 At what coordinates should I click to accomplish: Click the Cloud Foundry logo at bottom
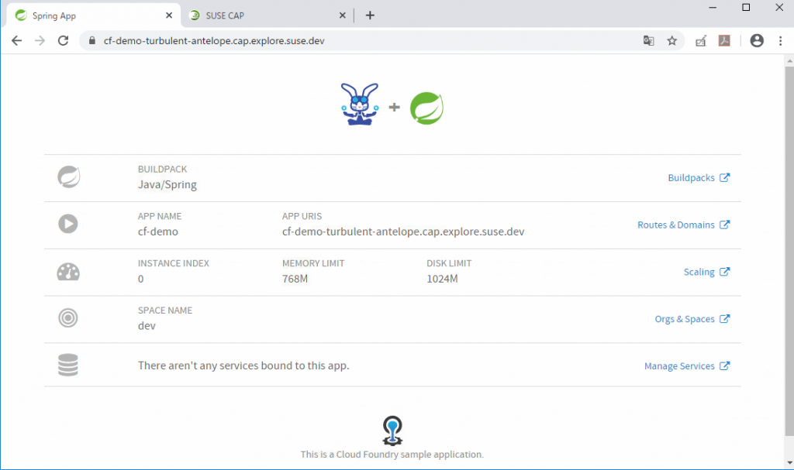click(393, 430)
